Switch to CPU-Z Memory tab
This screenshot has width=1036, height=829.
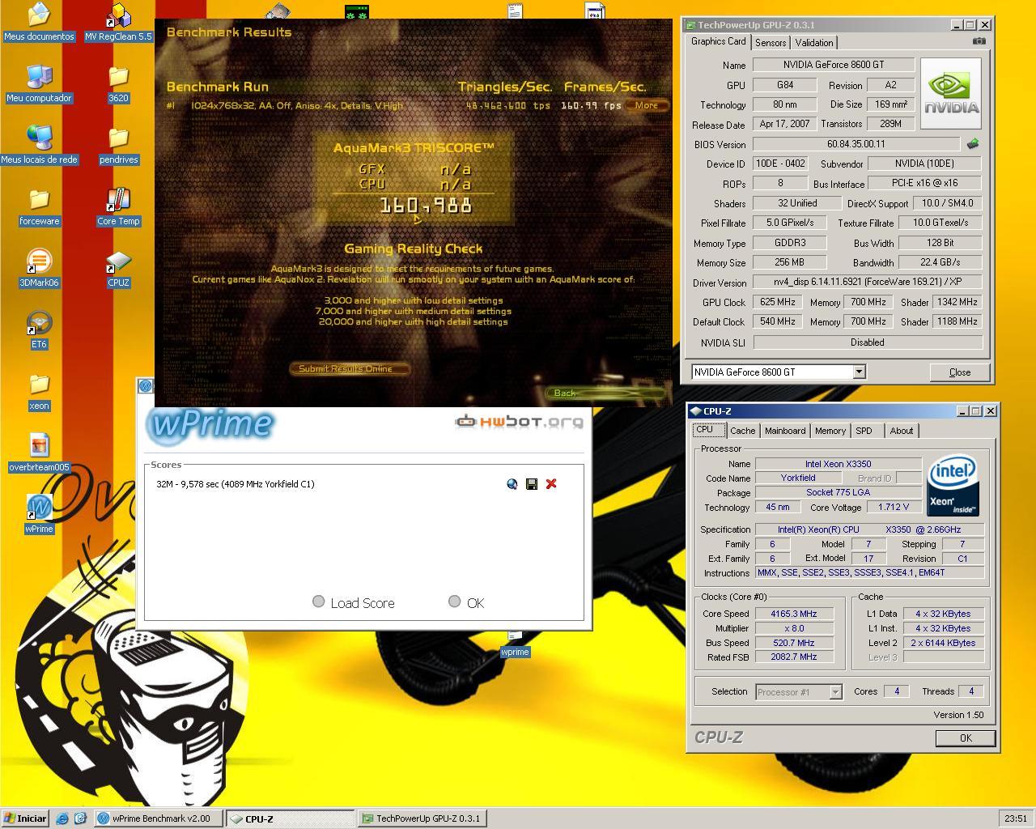coord(830,431)
